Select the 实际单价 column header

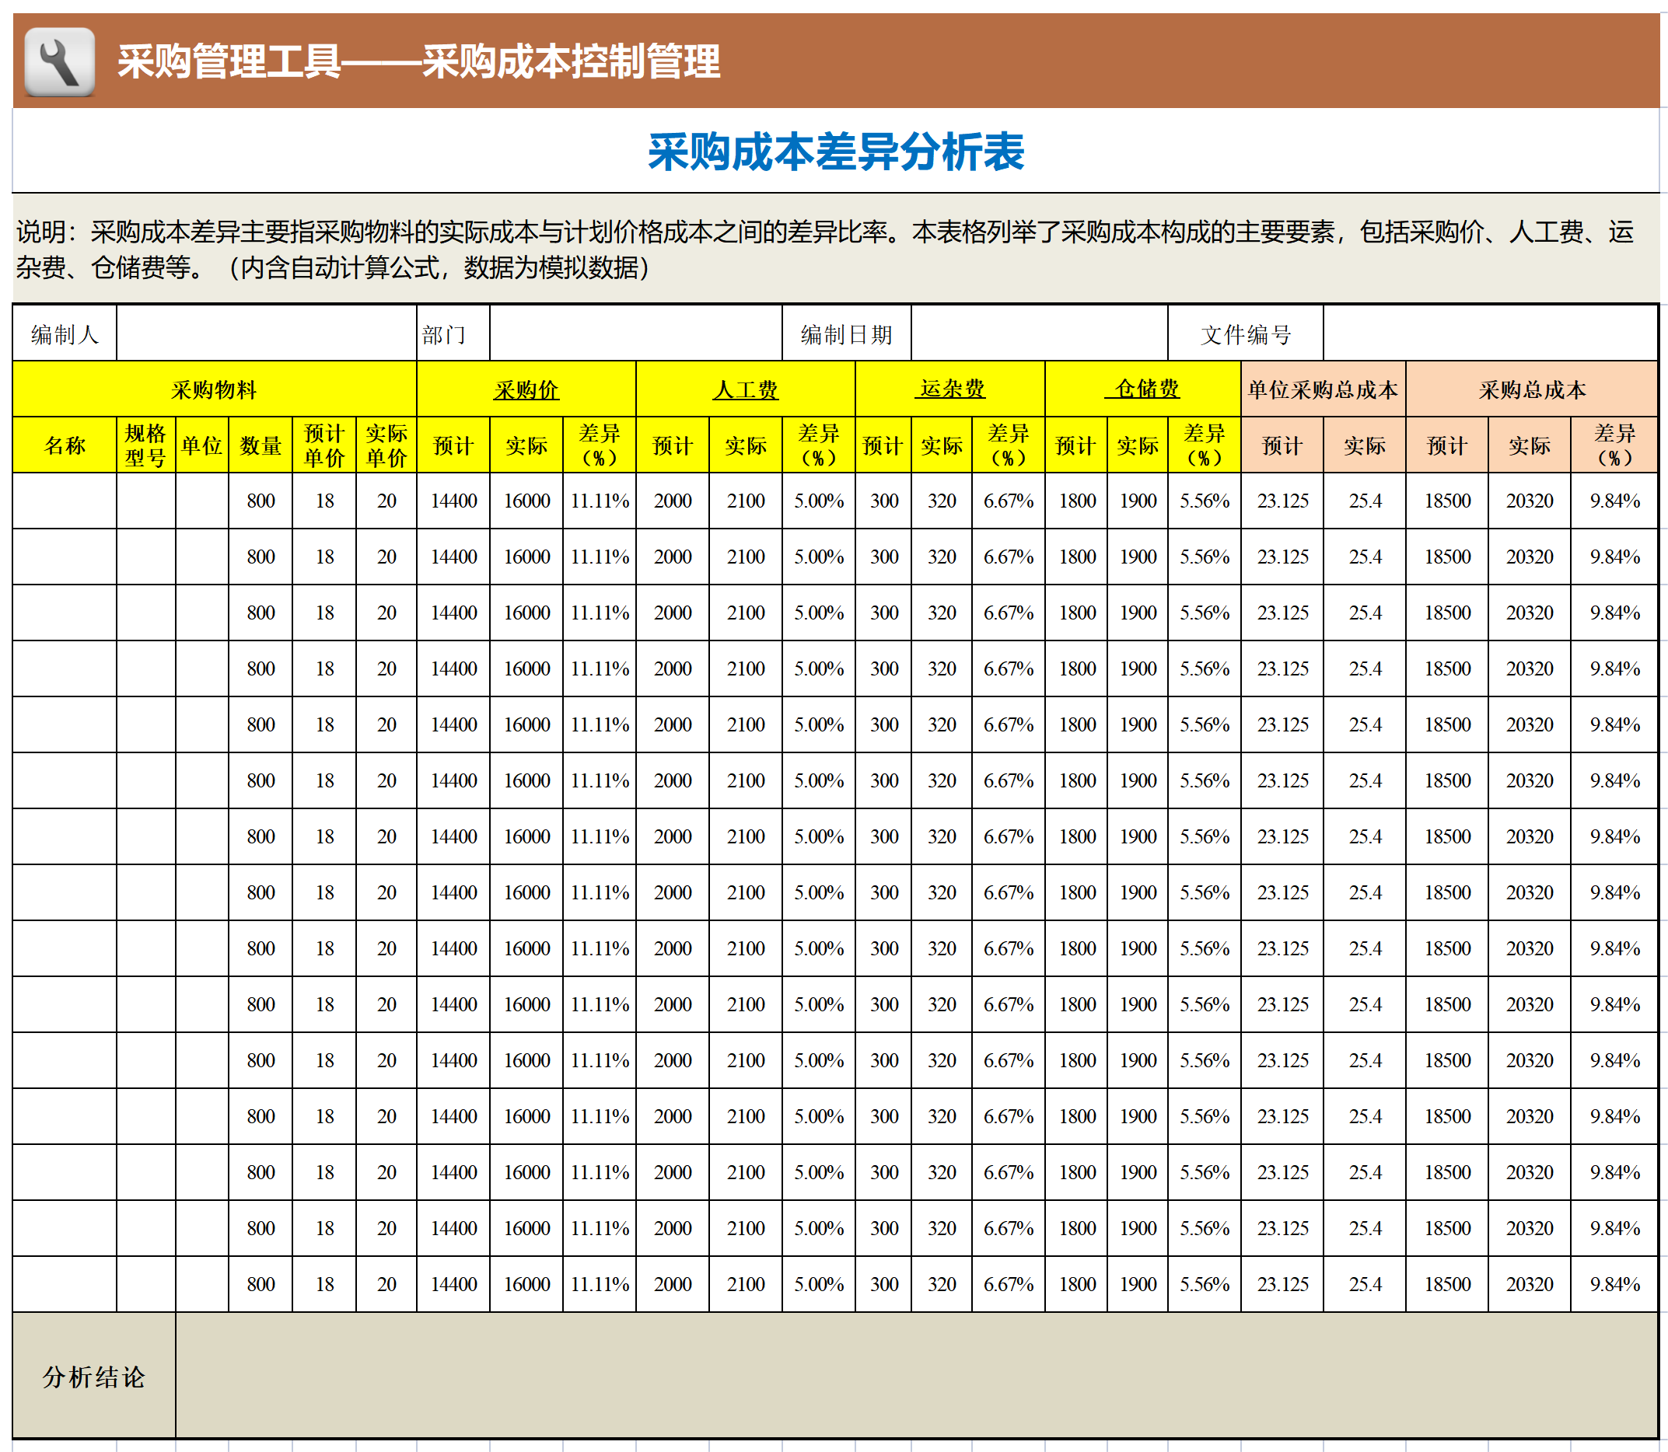pyautogui.click(x=386, y=445)
